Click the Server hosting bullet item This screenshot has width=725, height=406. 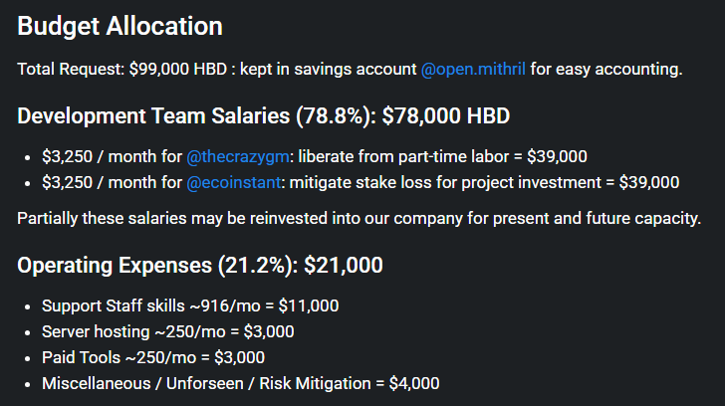point(168,331)
